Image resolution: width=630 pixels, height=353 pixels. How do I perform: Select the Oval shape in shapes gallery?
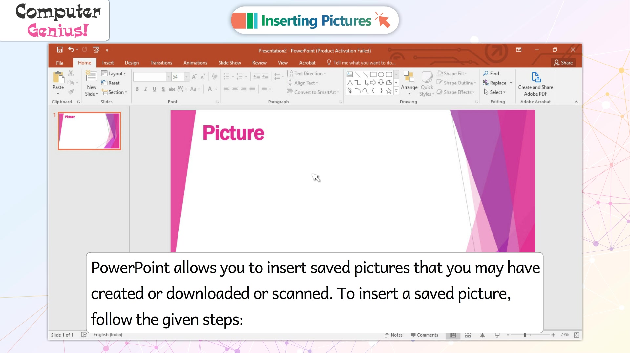click(381, 74)
